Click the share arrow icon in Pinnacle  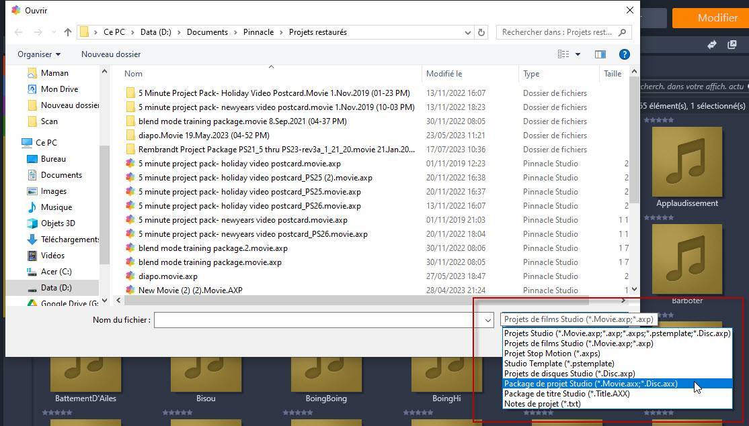point(712,44)
